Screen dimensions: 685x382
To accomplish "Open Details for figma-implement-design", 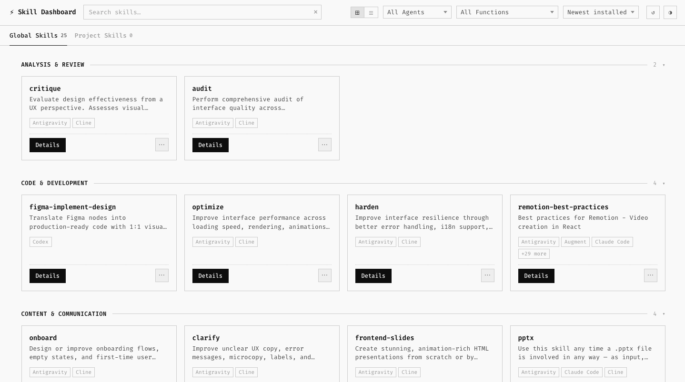I will point(48,276).
